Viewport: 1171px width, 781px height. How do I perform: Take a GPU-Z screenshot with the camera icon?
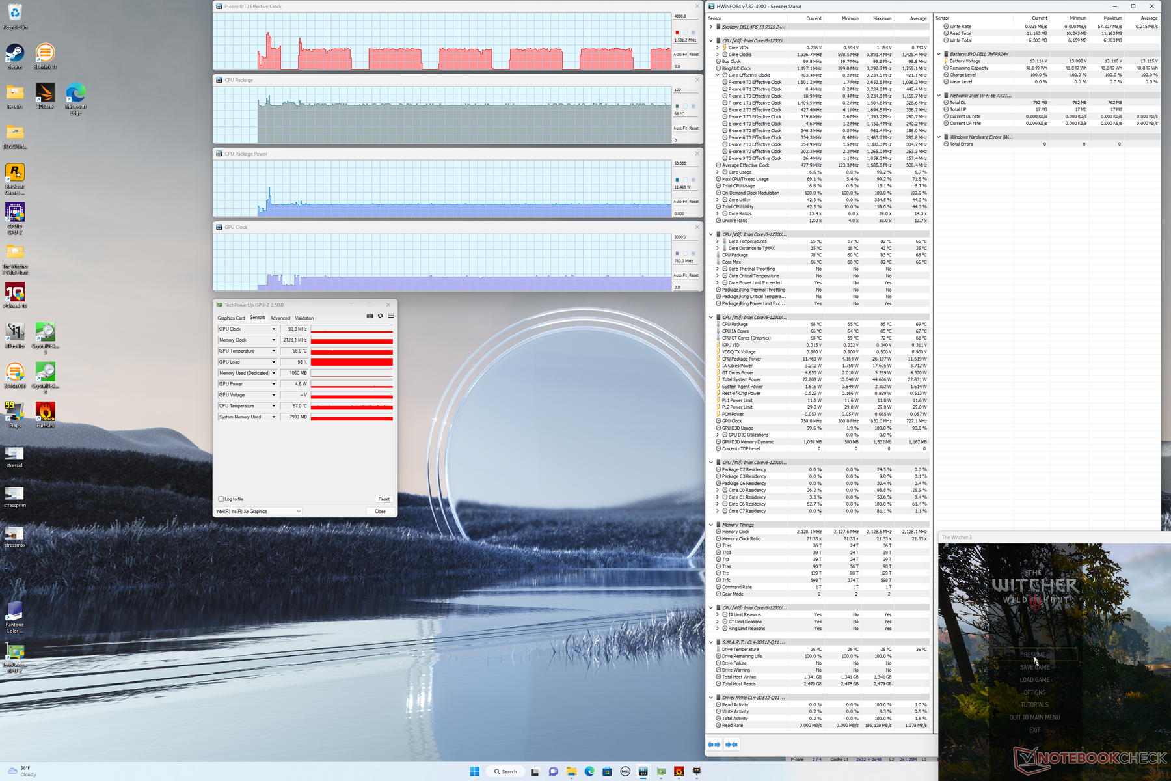370,316
